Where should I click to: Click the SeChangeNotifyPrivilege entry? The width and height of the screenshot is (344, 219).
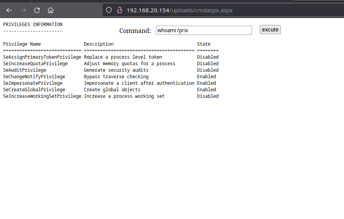34,77
